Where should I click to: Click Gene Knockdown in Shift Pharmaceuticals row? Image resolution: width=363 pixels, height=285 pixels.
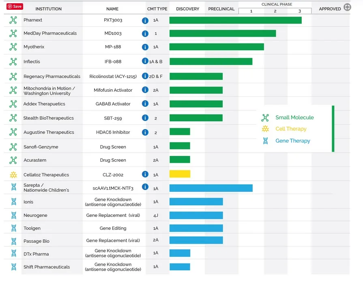113,267
